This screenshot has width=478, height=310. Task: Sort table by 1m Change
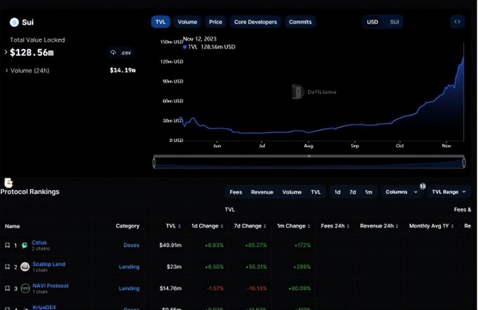[x=309, y=226]
